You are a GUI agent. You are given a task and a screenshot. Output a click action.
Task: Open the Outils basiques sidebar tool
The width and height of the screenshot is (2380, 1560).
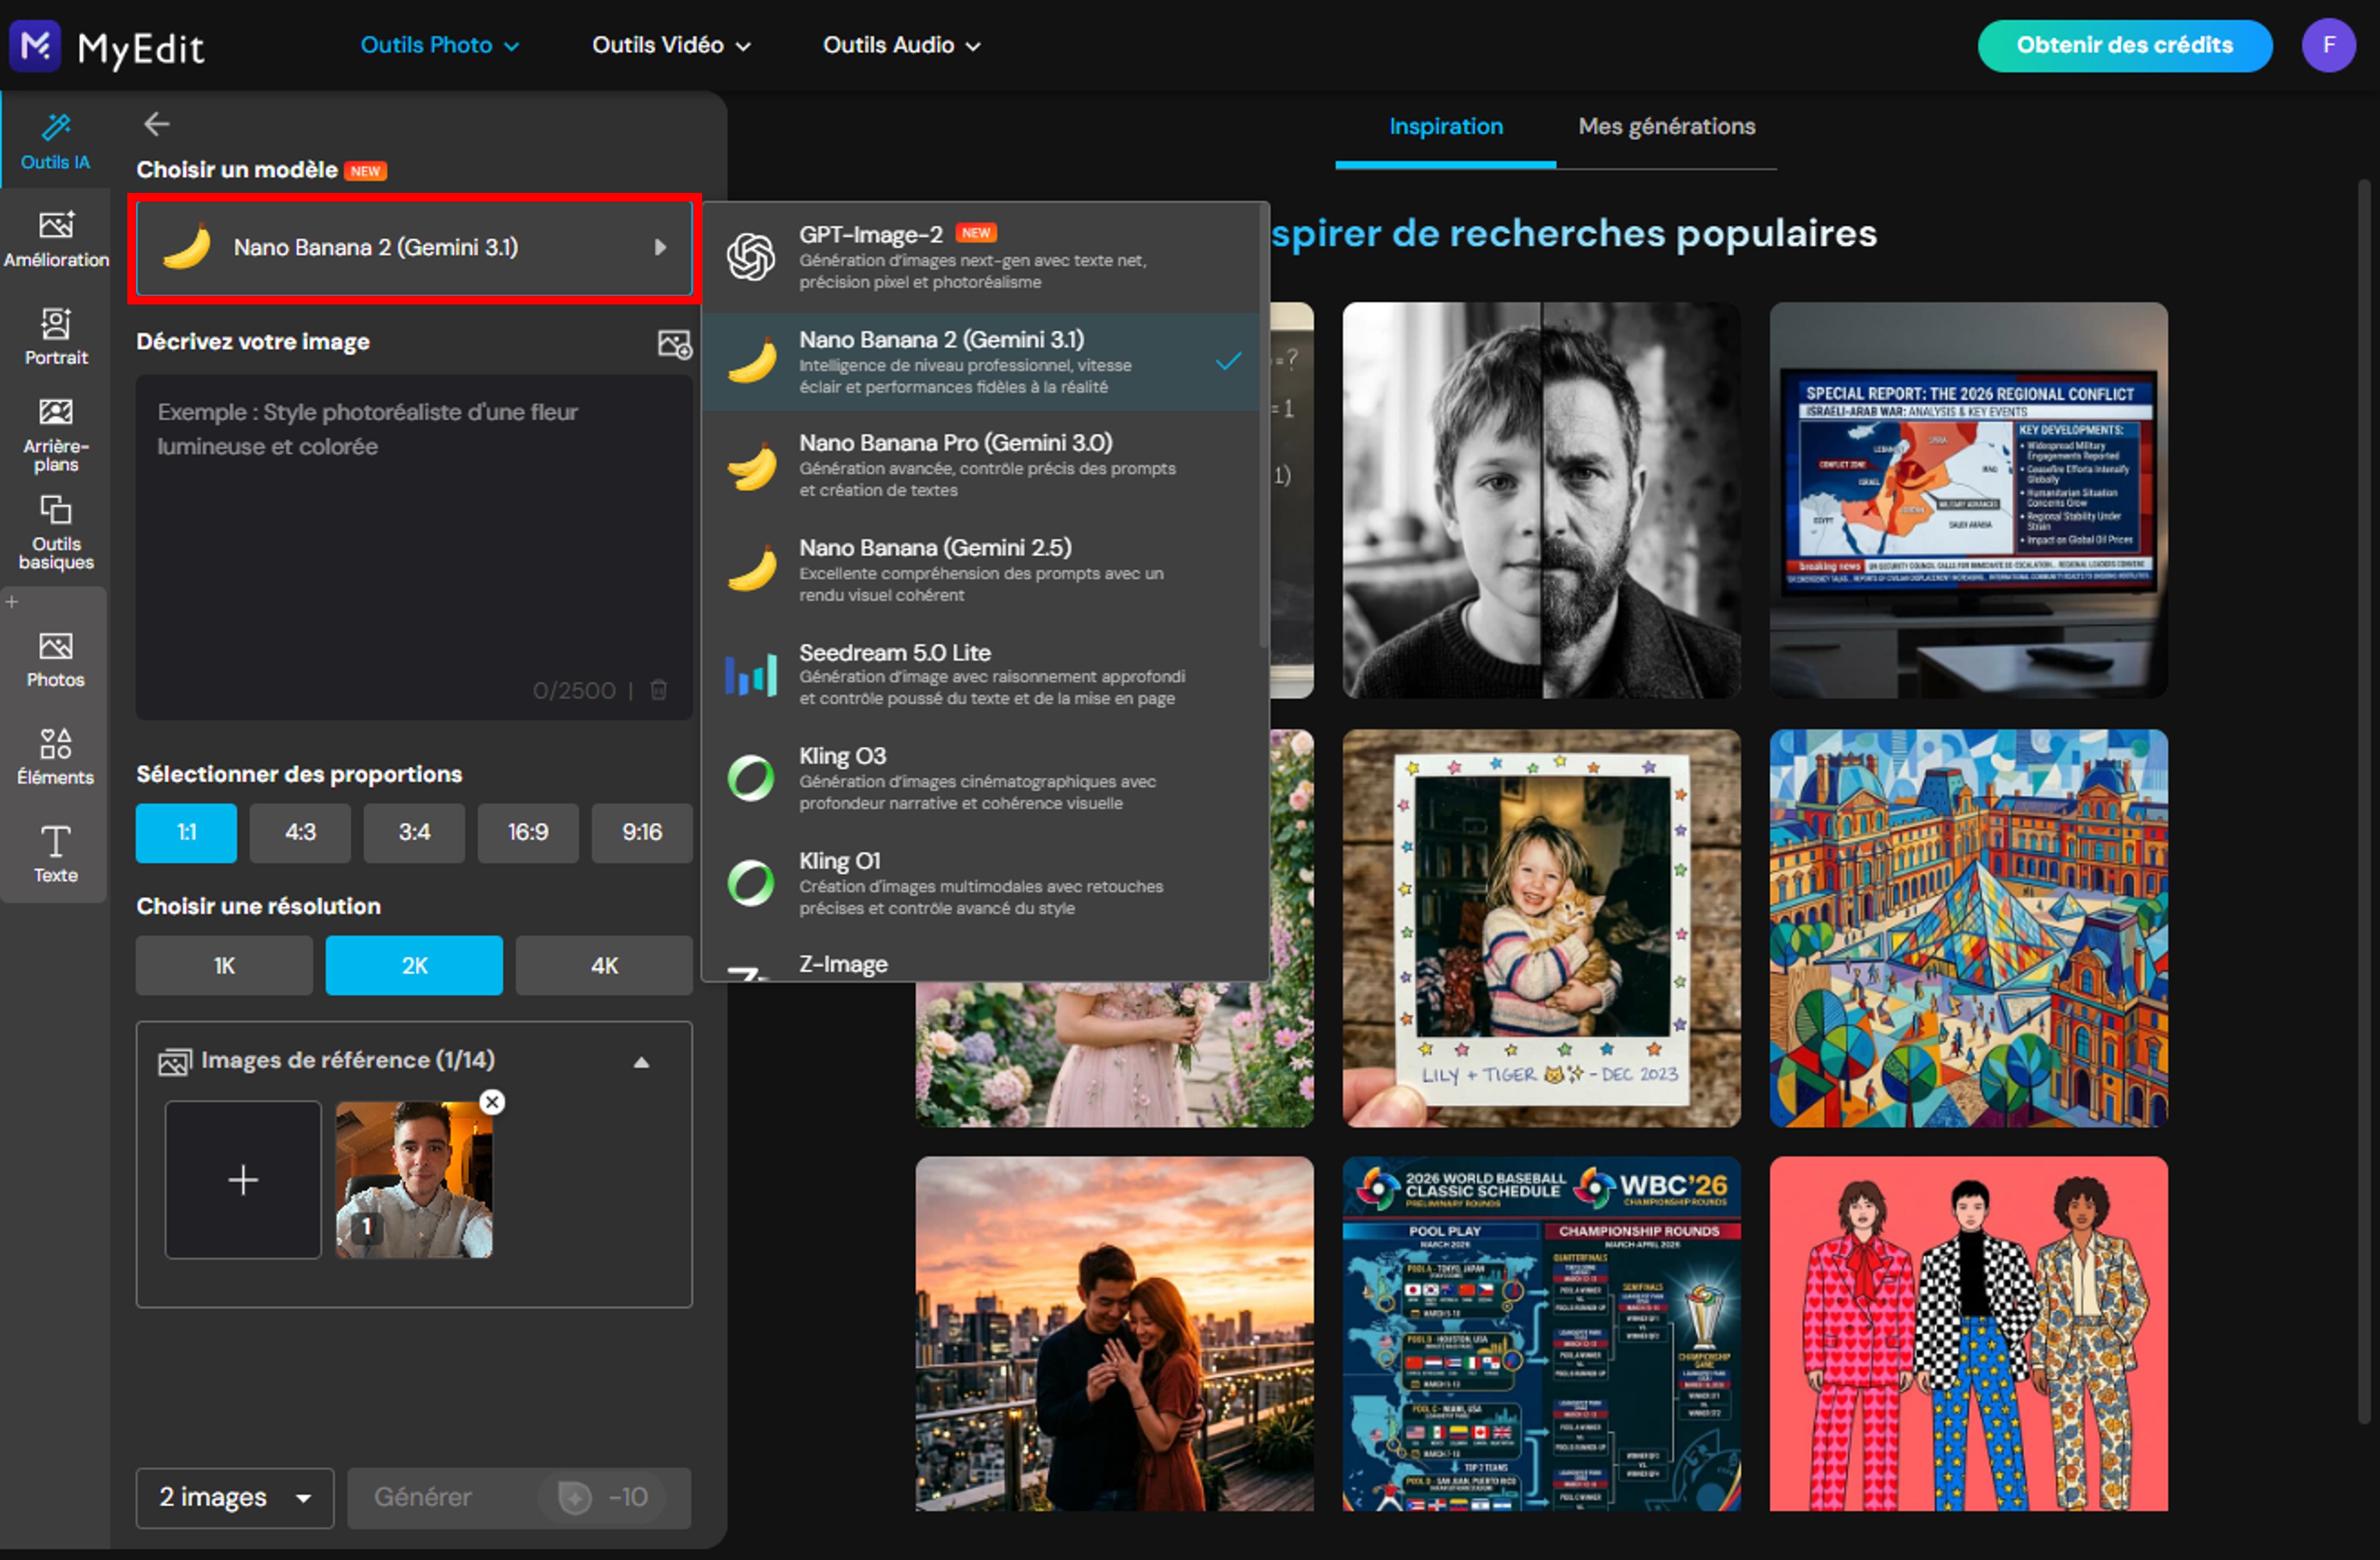[x=56, y=533]
